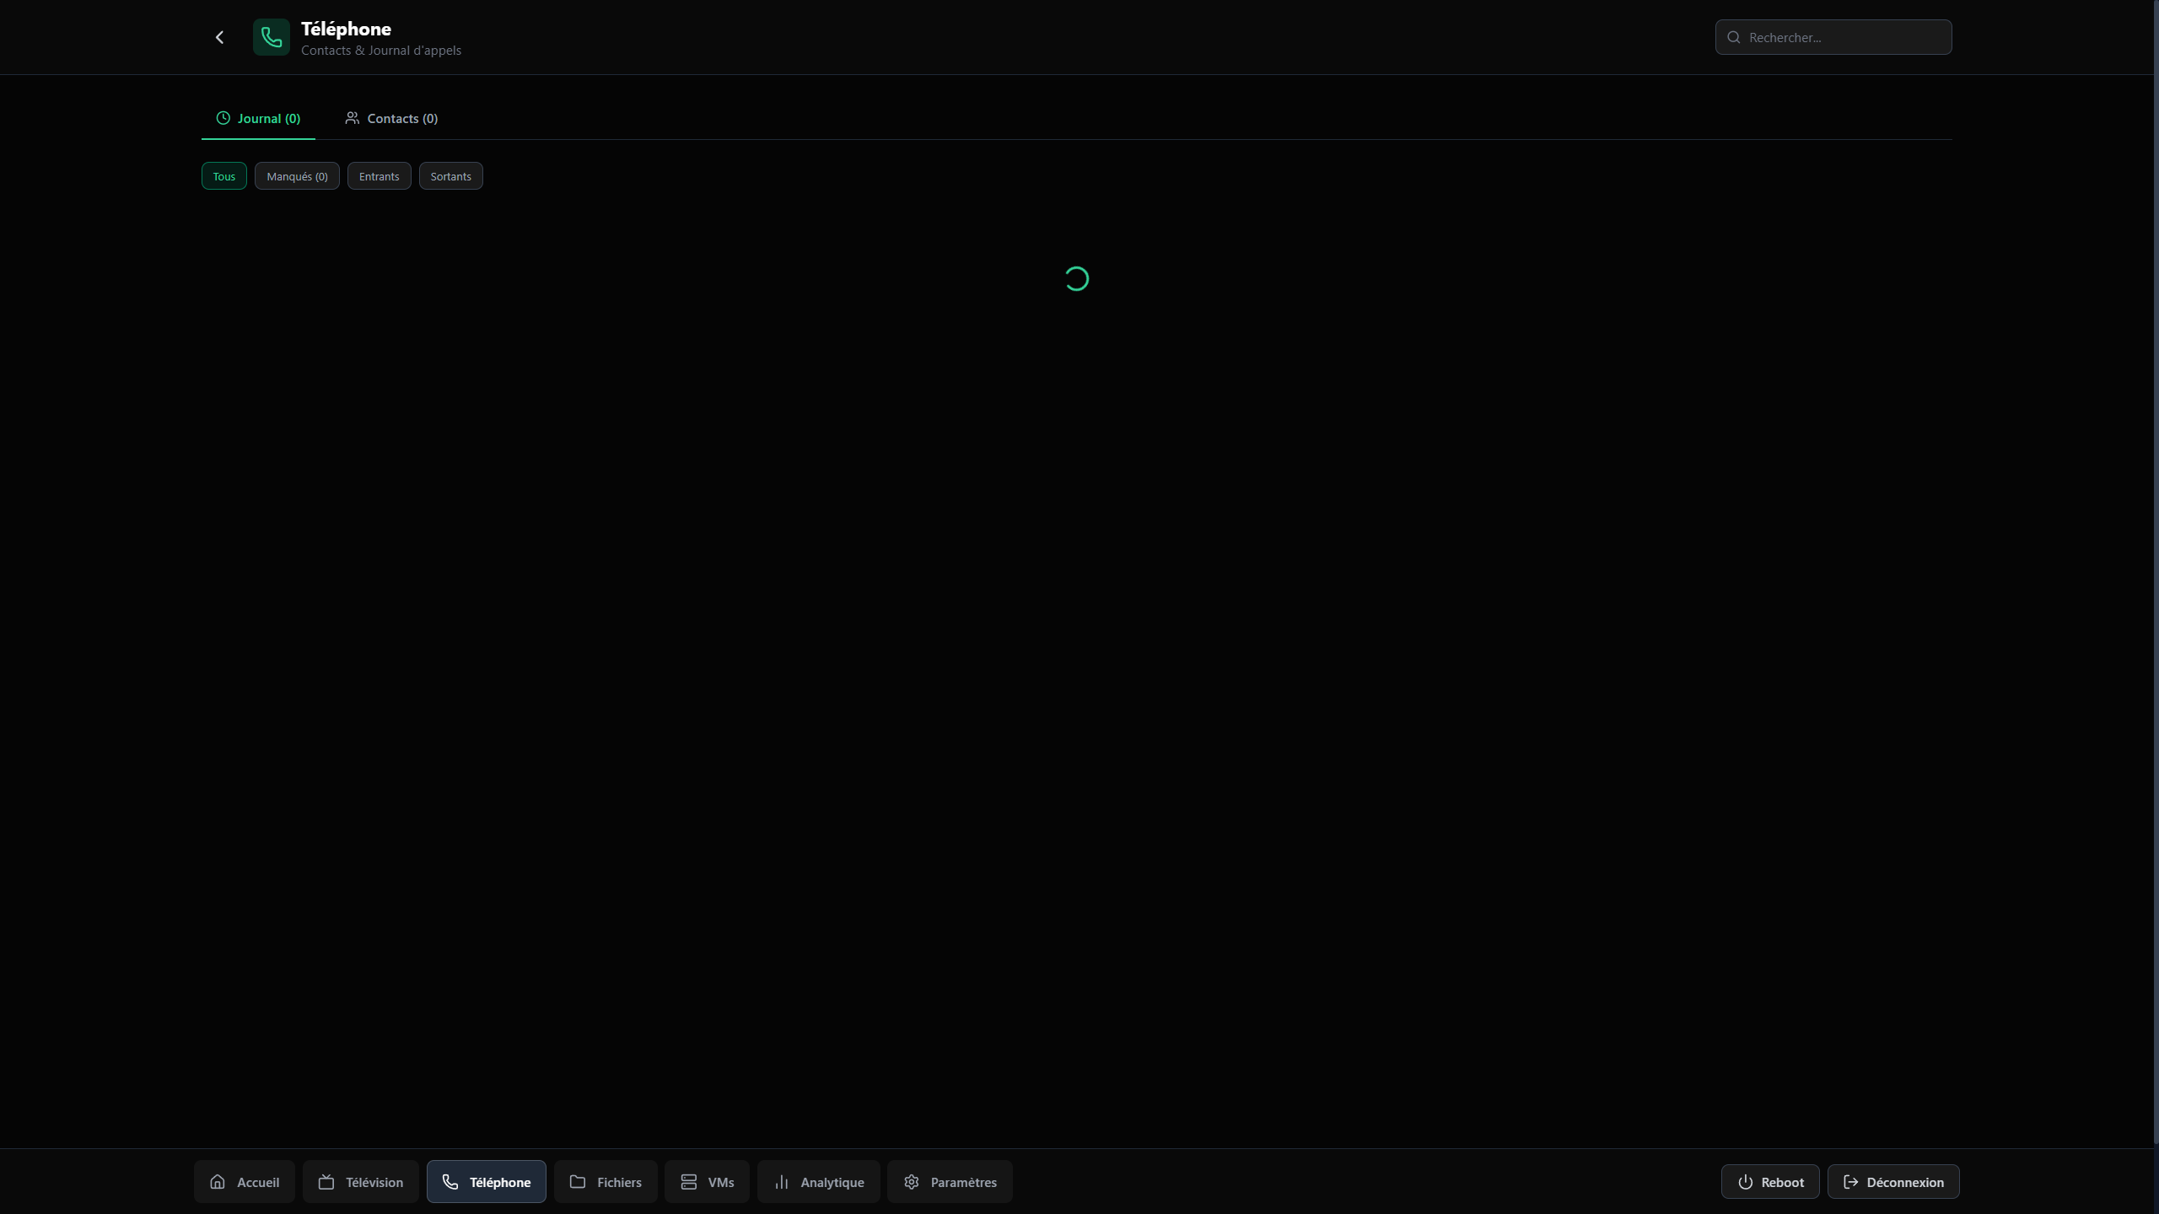Viewport: 2159px width, 1214px height.
Task: Focus the Rechercher search field
Action: click(x=1833, y=37)
